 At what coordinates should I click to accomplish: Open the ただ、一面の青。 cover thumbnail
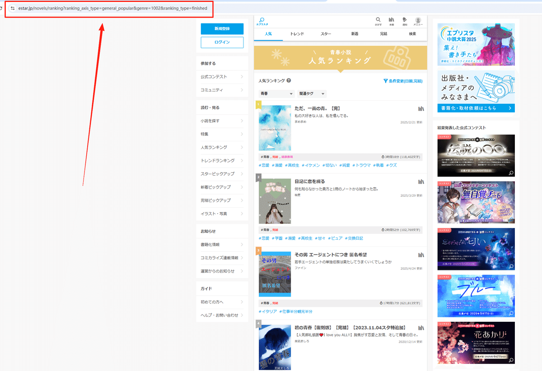(275, 128)
